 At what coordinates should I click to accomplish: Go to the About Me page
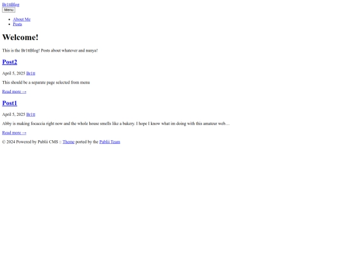coord(22,19)
